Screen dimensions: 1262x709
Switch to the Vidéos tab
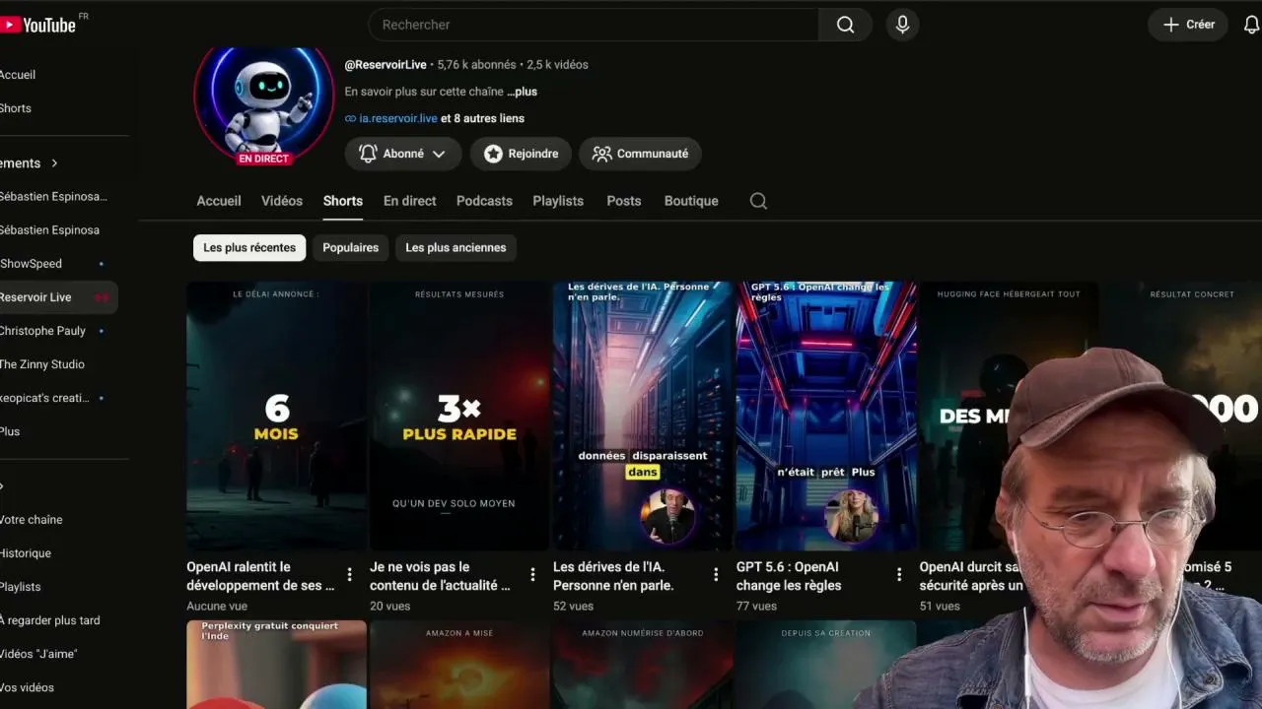tap(282, 201)
